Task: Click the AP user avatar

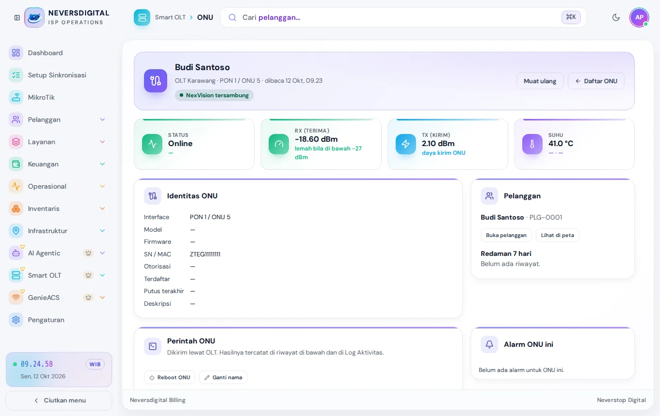Action: click(639, 17)
